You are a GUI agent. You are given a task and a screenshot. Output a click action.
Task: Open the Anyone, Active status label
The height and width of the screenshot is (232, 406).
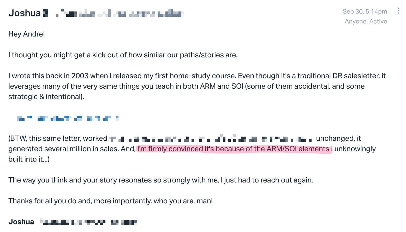coord(366,21)
